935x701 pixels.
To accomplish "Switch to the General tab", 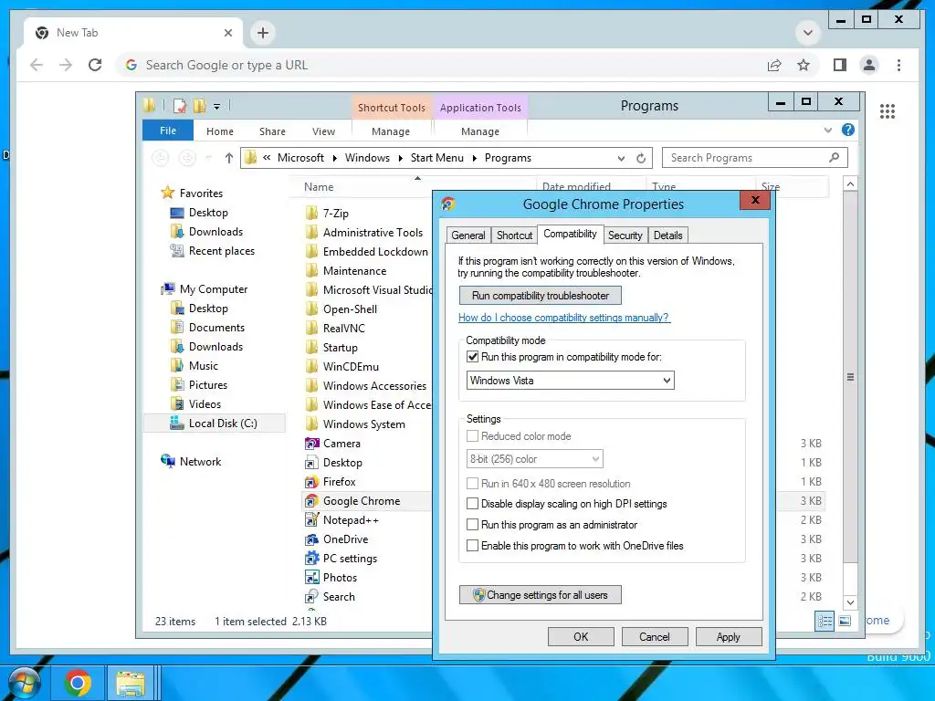I will (x=467, y=235).
